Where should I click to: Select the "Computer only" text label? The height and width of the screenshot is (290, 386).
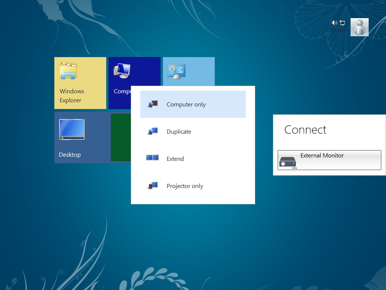186,105
